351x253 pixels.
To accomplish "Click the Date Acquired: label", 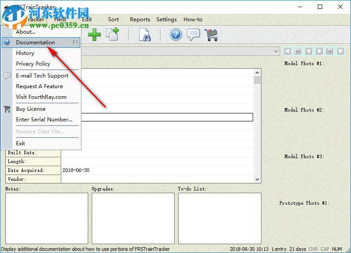I will (x=26, y=171).
